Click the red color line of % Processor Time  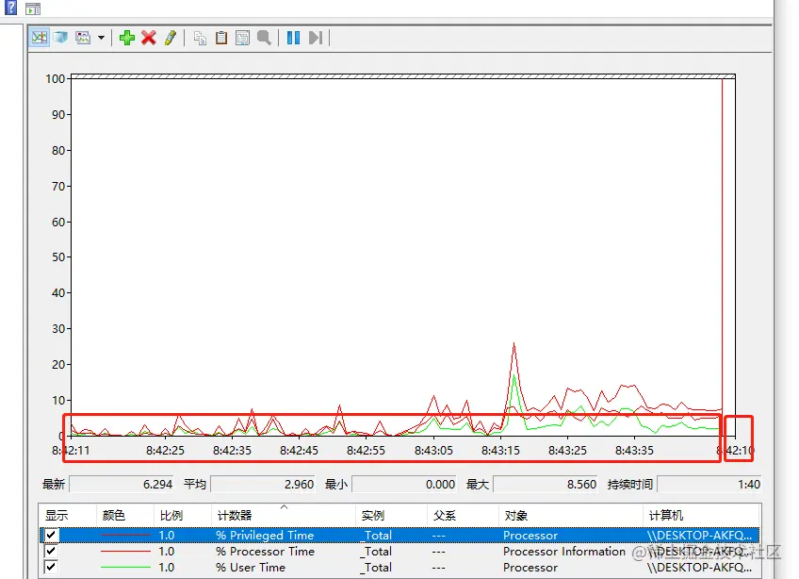pos(125,551)
